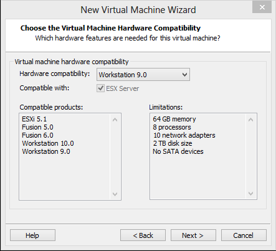The height and width of the screenshot is (251, 276).
Task: Click Limitations scrollbar down arrow
Action: [250, 194]
